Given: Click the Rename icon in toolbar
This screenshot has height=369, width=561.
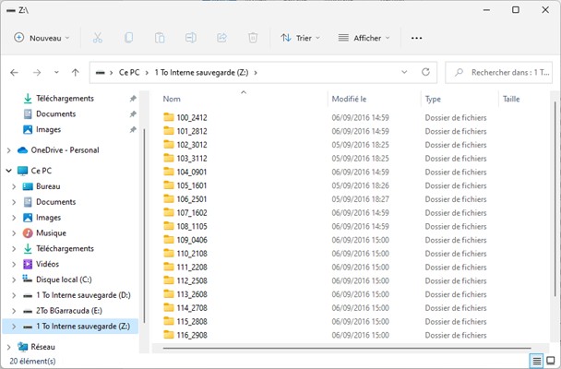Looking at the screenshot, I should 190,38.
